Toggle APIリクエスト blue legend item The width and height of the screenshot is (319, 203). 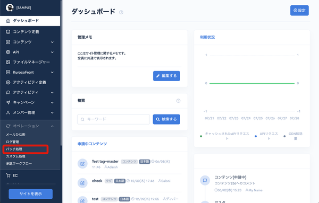pos(266,136)
